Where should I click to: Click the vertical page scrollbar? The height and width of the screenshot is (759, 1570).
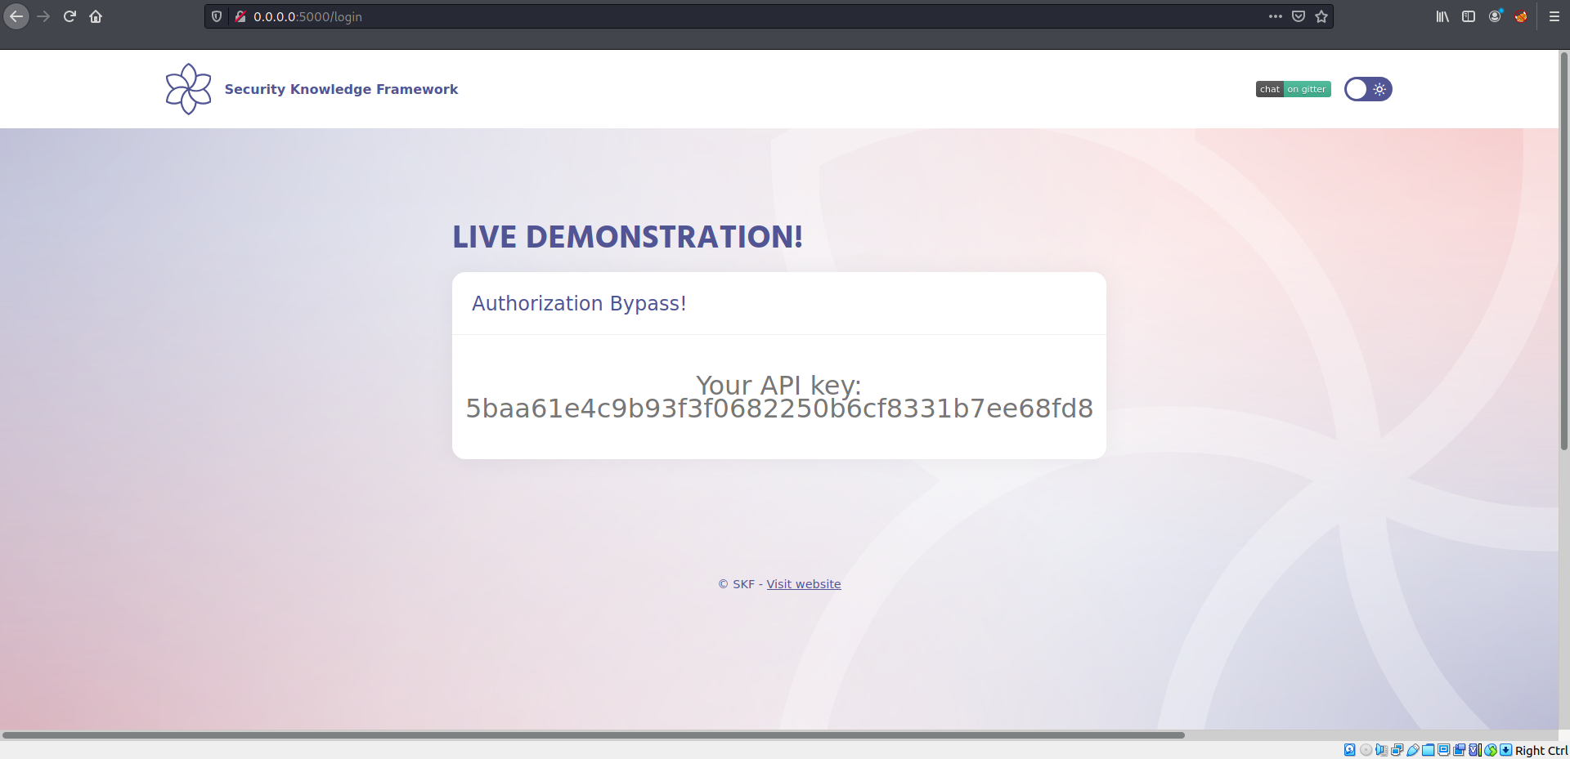click(x=1563, y=245)
